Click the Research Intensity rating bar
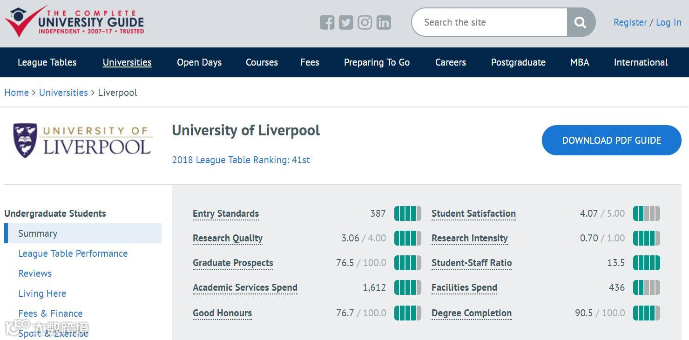 647,238
